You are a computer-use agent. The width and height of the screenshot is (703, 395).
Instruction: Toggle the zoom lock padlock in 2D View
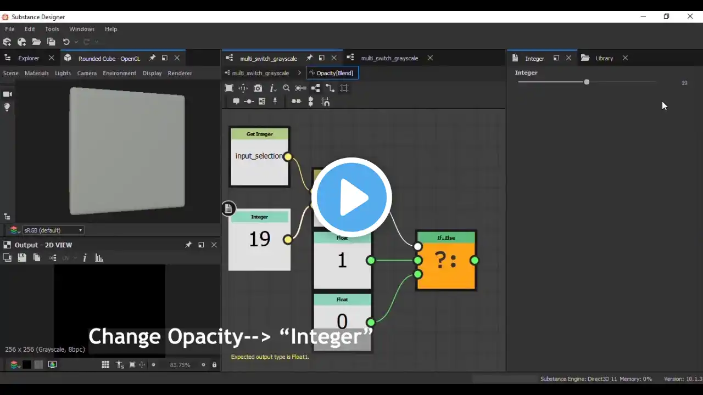[214, 365]
